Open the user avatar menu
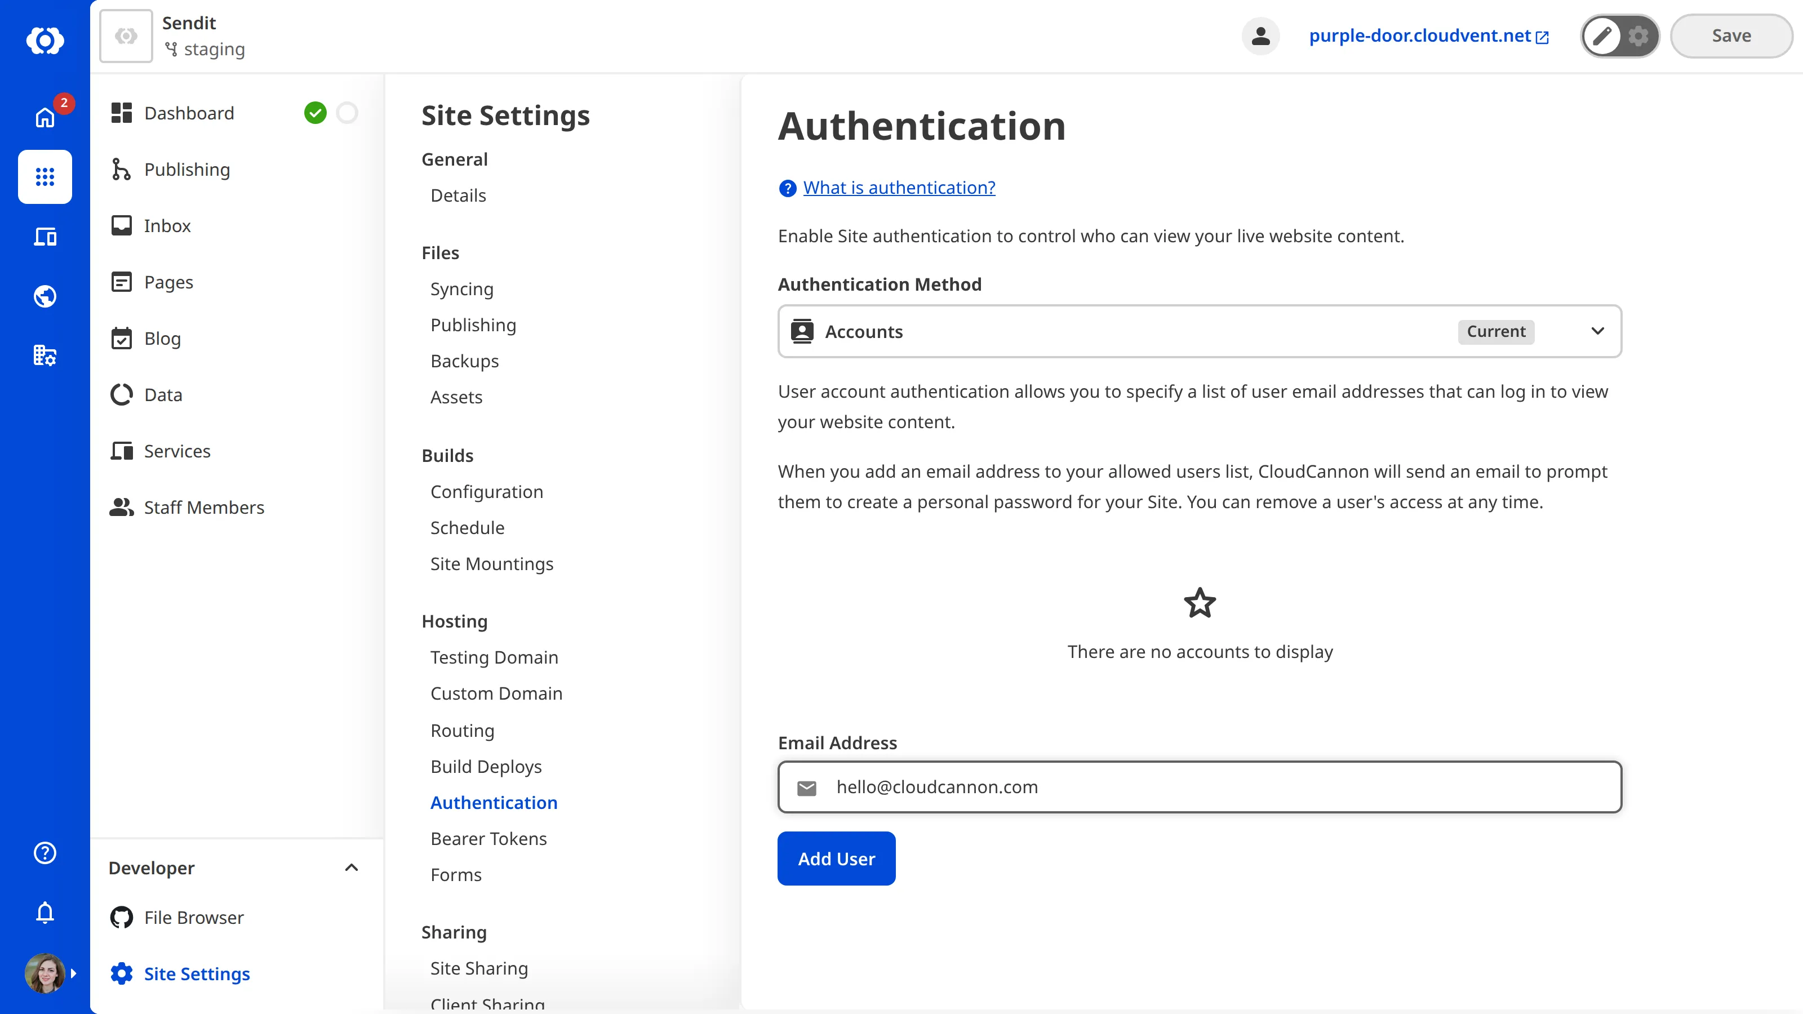 (x=45, y=973)
